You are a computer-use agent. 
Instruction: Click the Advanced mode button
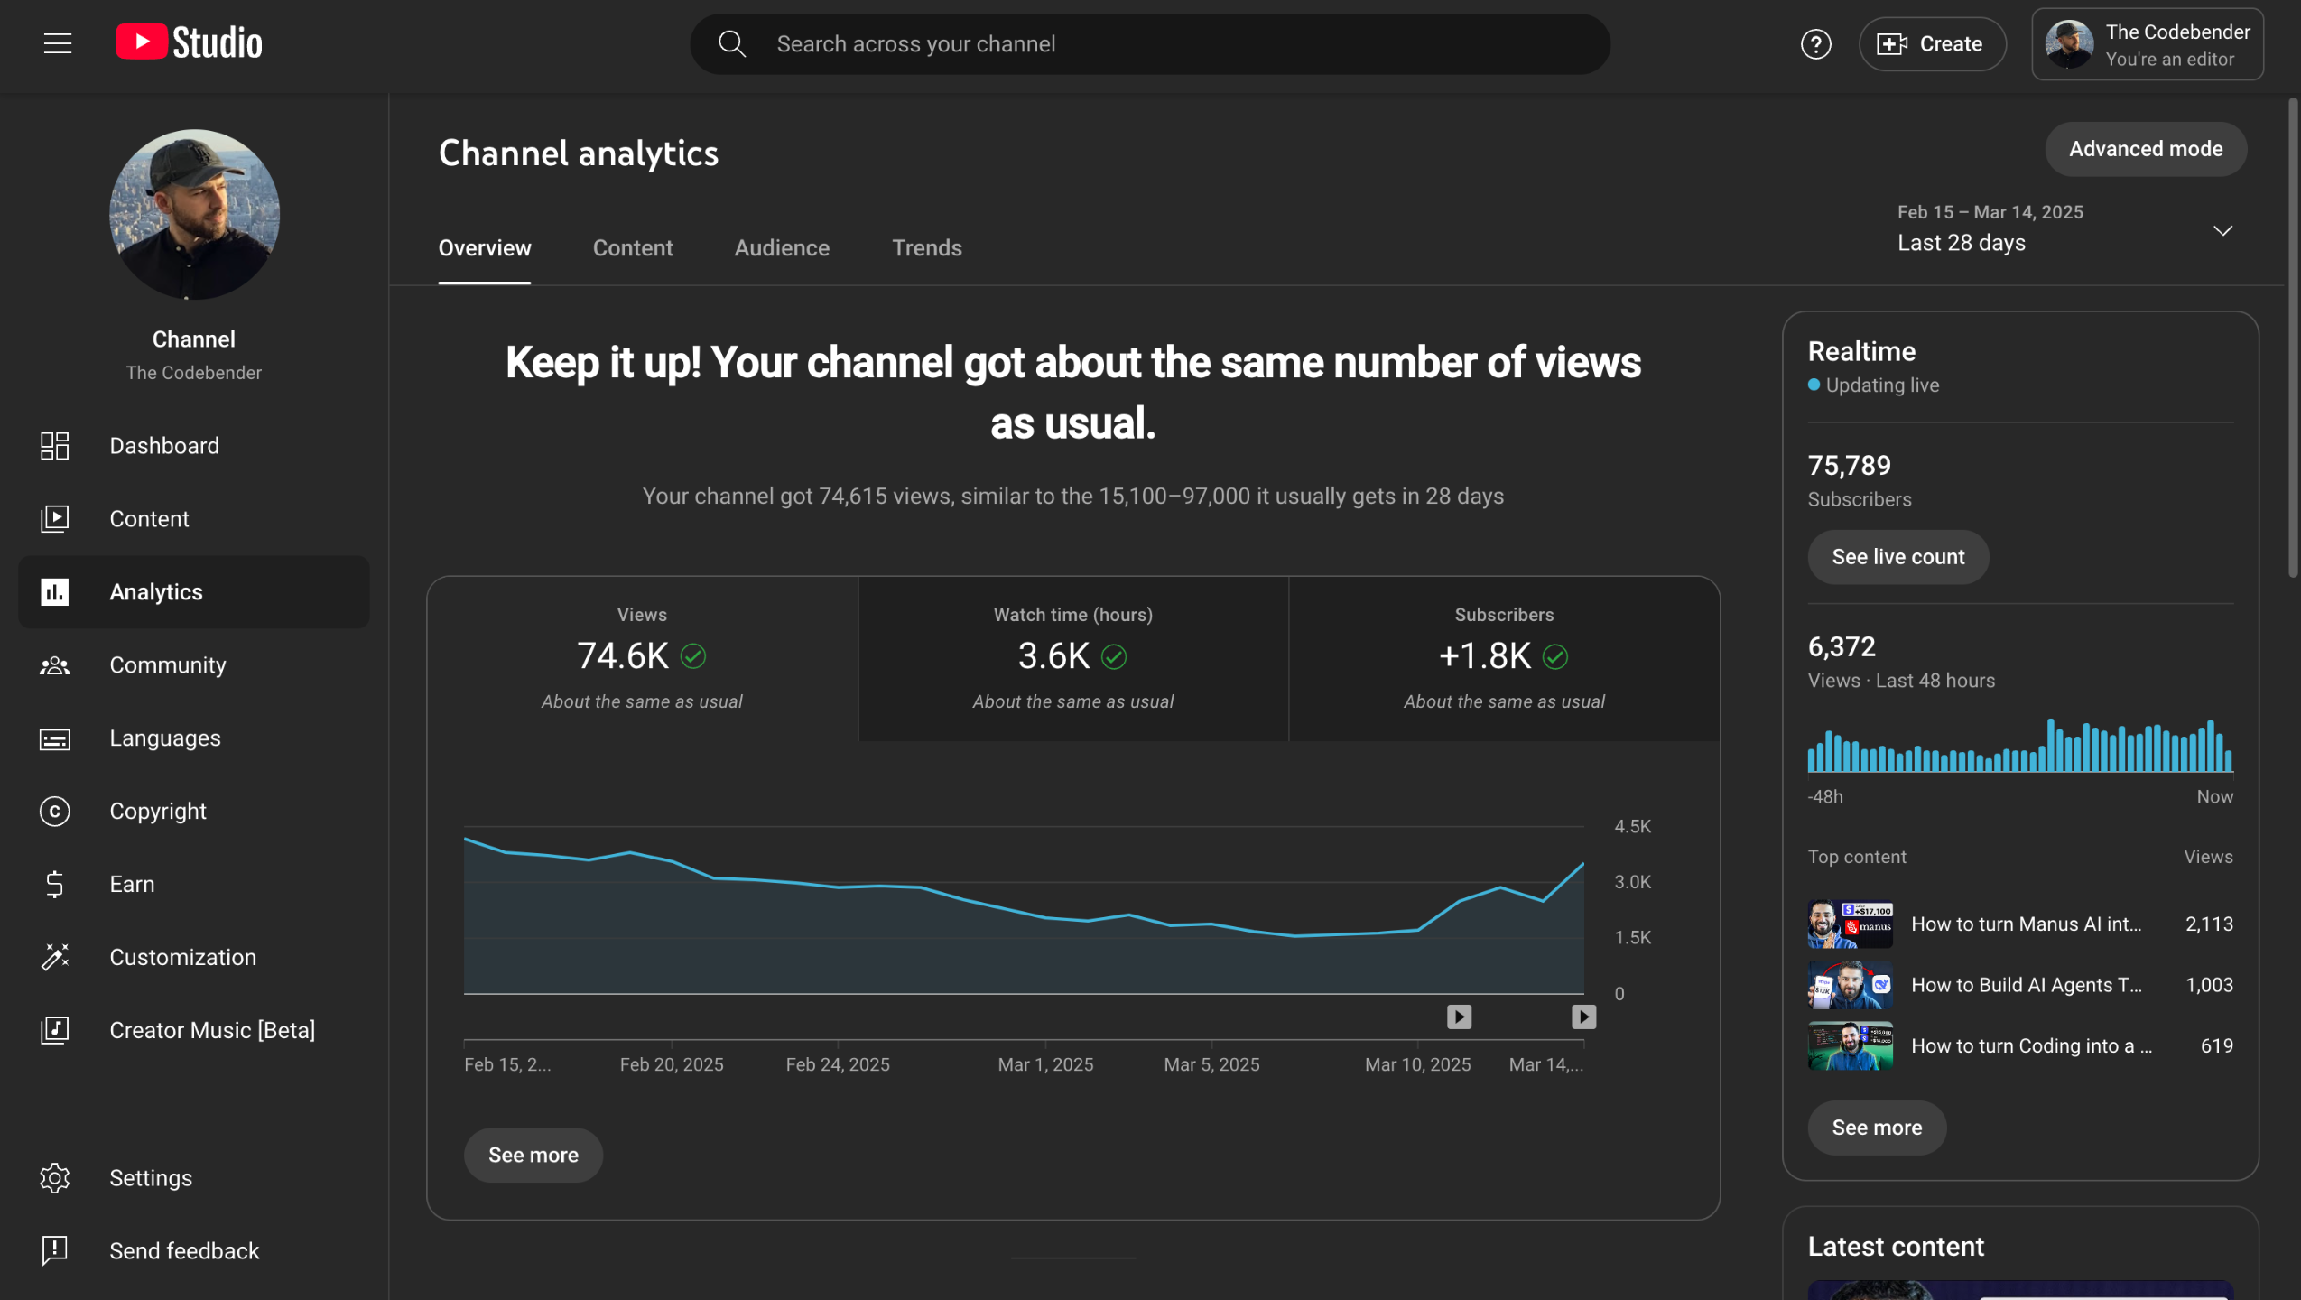click(2145, 149)
